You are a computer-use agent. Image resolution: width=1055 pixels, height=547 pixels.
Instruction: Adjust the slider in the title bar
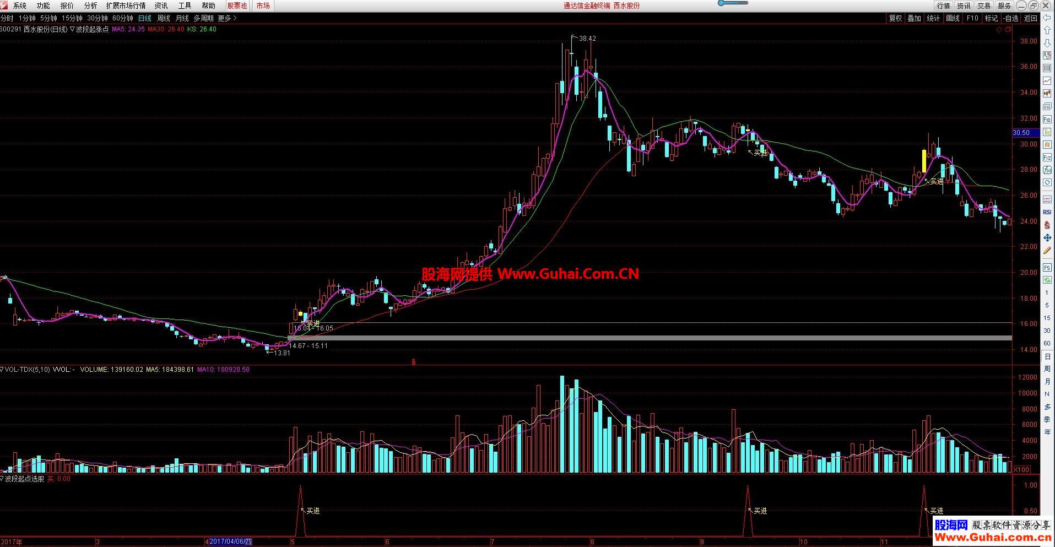(x=732, y=3)
